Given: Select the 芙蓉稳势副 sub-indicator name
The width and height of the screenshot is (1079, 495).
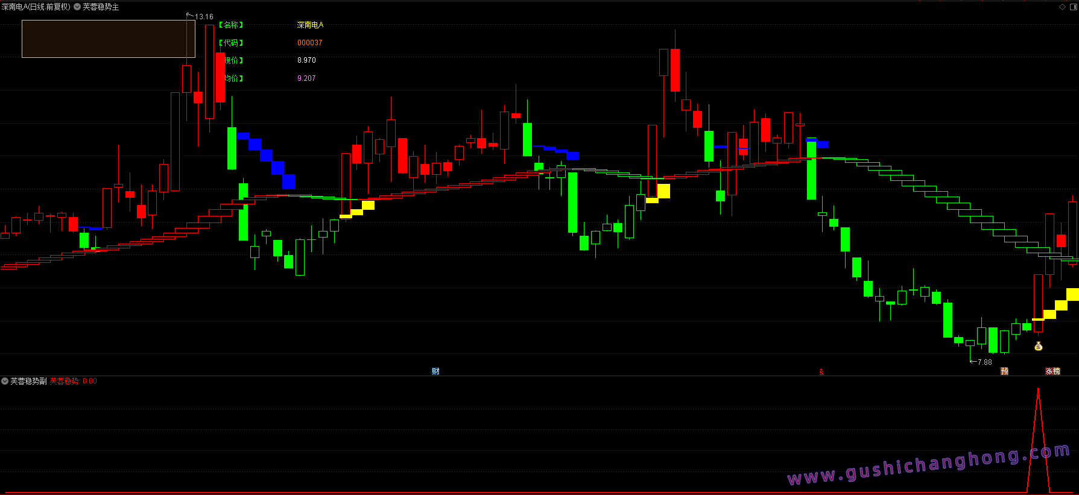Looking at the screenshot, I should tap(28, 381).
